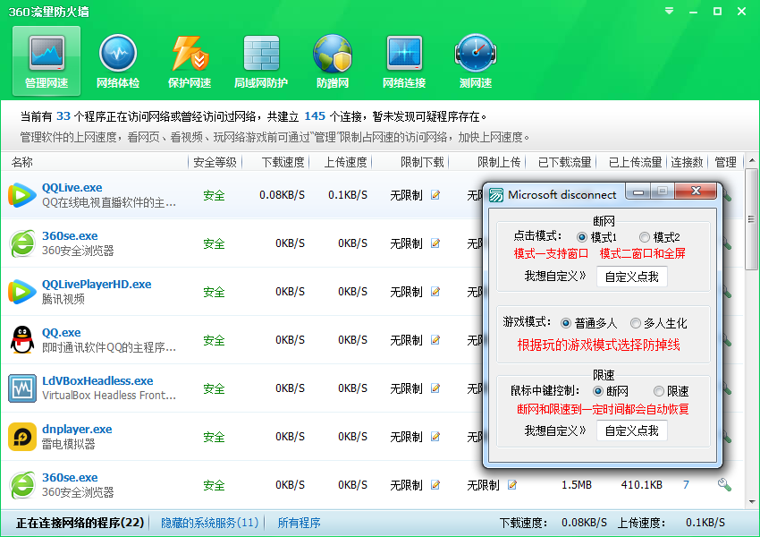Click the 1.5MB downloaded traffic value

coord(577,484)
